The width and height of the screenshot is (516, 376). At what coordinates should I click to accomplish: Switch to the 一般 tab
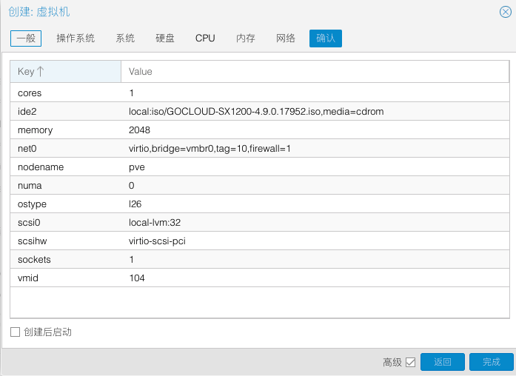tap(26, 38)
